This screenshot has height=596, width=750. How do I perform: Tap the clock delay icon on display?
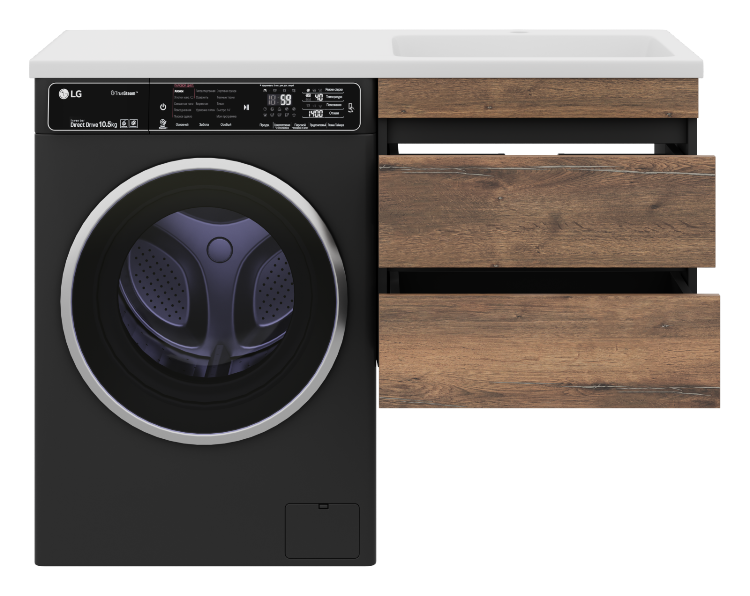(266, 109)
